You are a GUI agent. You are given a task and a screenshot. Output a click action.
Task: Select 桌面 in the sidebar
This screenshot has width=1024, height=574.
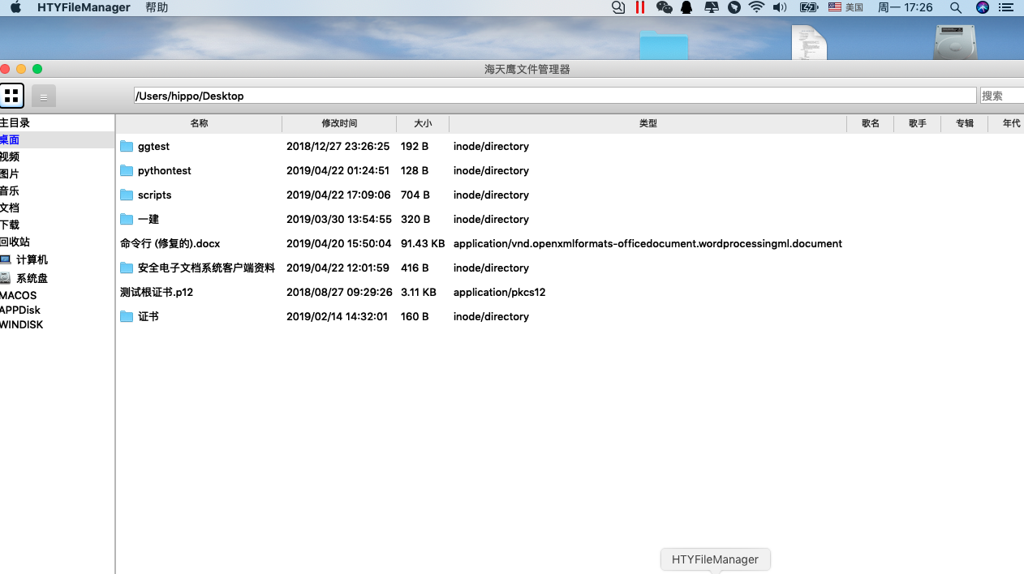coord(10,139)
